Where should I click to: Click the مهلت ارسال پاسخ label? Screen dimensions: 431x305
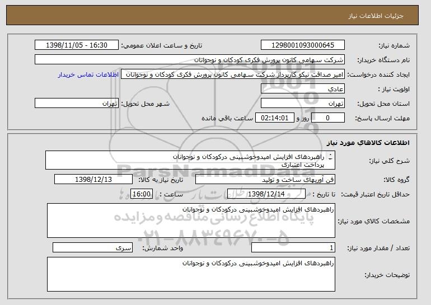click(382, 118)
